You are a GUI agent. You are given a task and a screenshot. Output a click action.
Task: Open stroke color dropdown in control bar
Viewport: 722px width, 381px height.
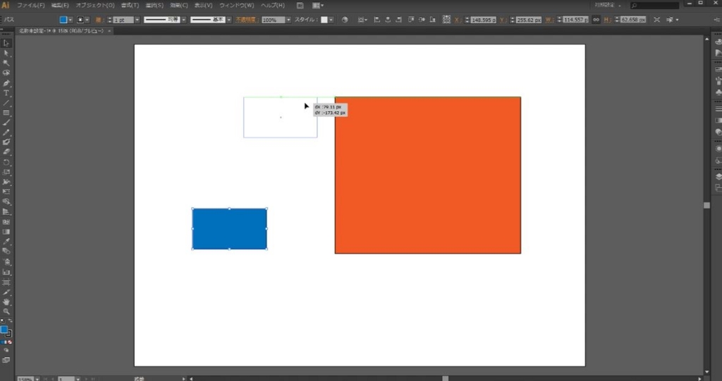[x=87, y=20]
